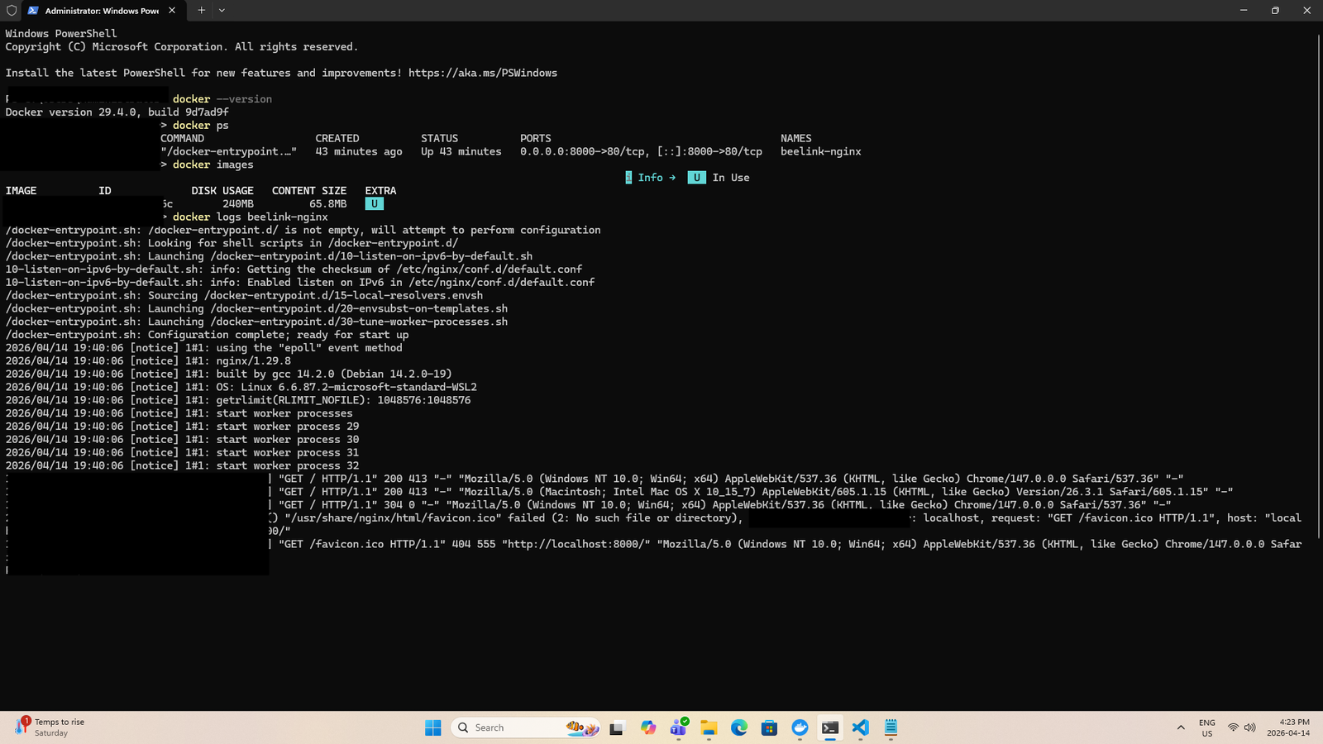Open the Microsoft Store

[769, 727]
